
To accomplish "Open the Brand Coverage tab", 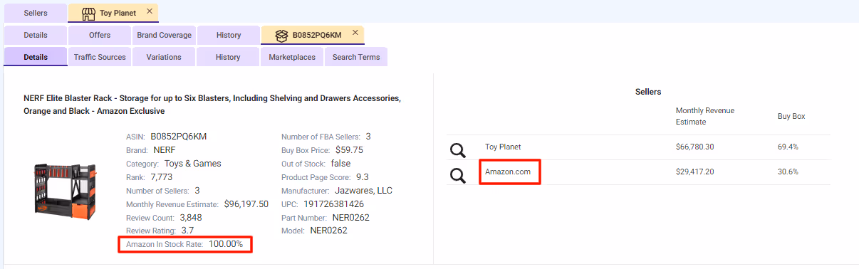I will (x=165, y=35).
